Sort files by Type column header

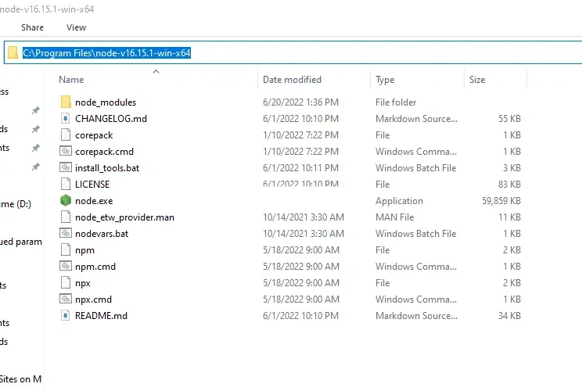click(x=385, y=80)
